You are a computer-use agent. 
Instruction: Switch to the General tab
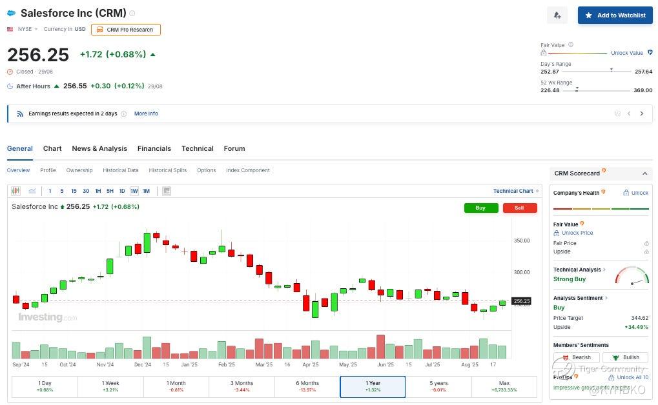[x=20, y=148]
